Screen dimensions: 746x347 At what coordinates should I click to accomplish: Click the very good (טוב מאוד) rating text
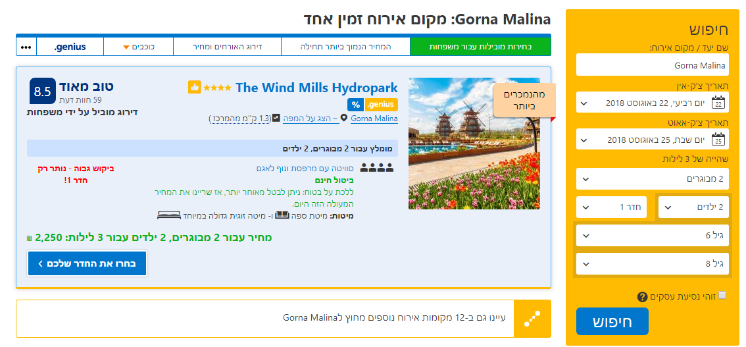86,87
